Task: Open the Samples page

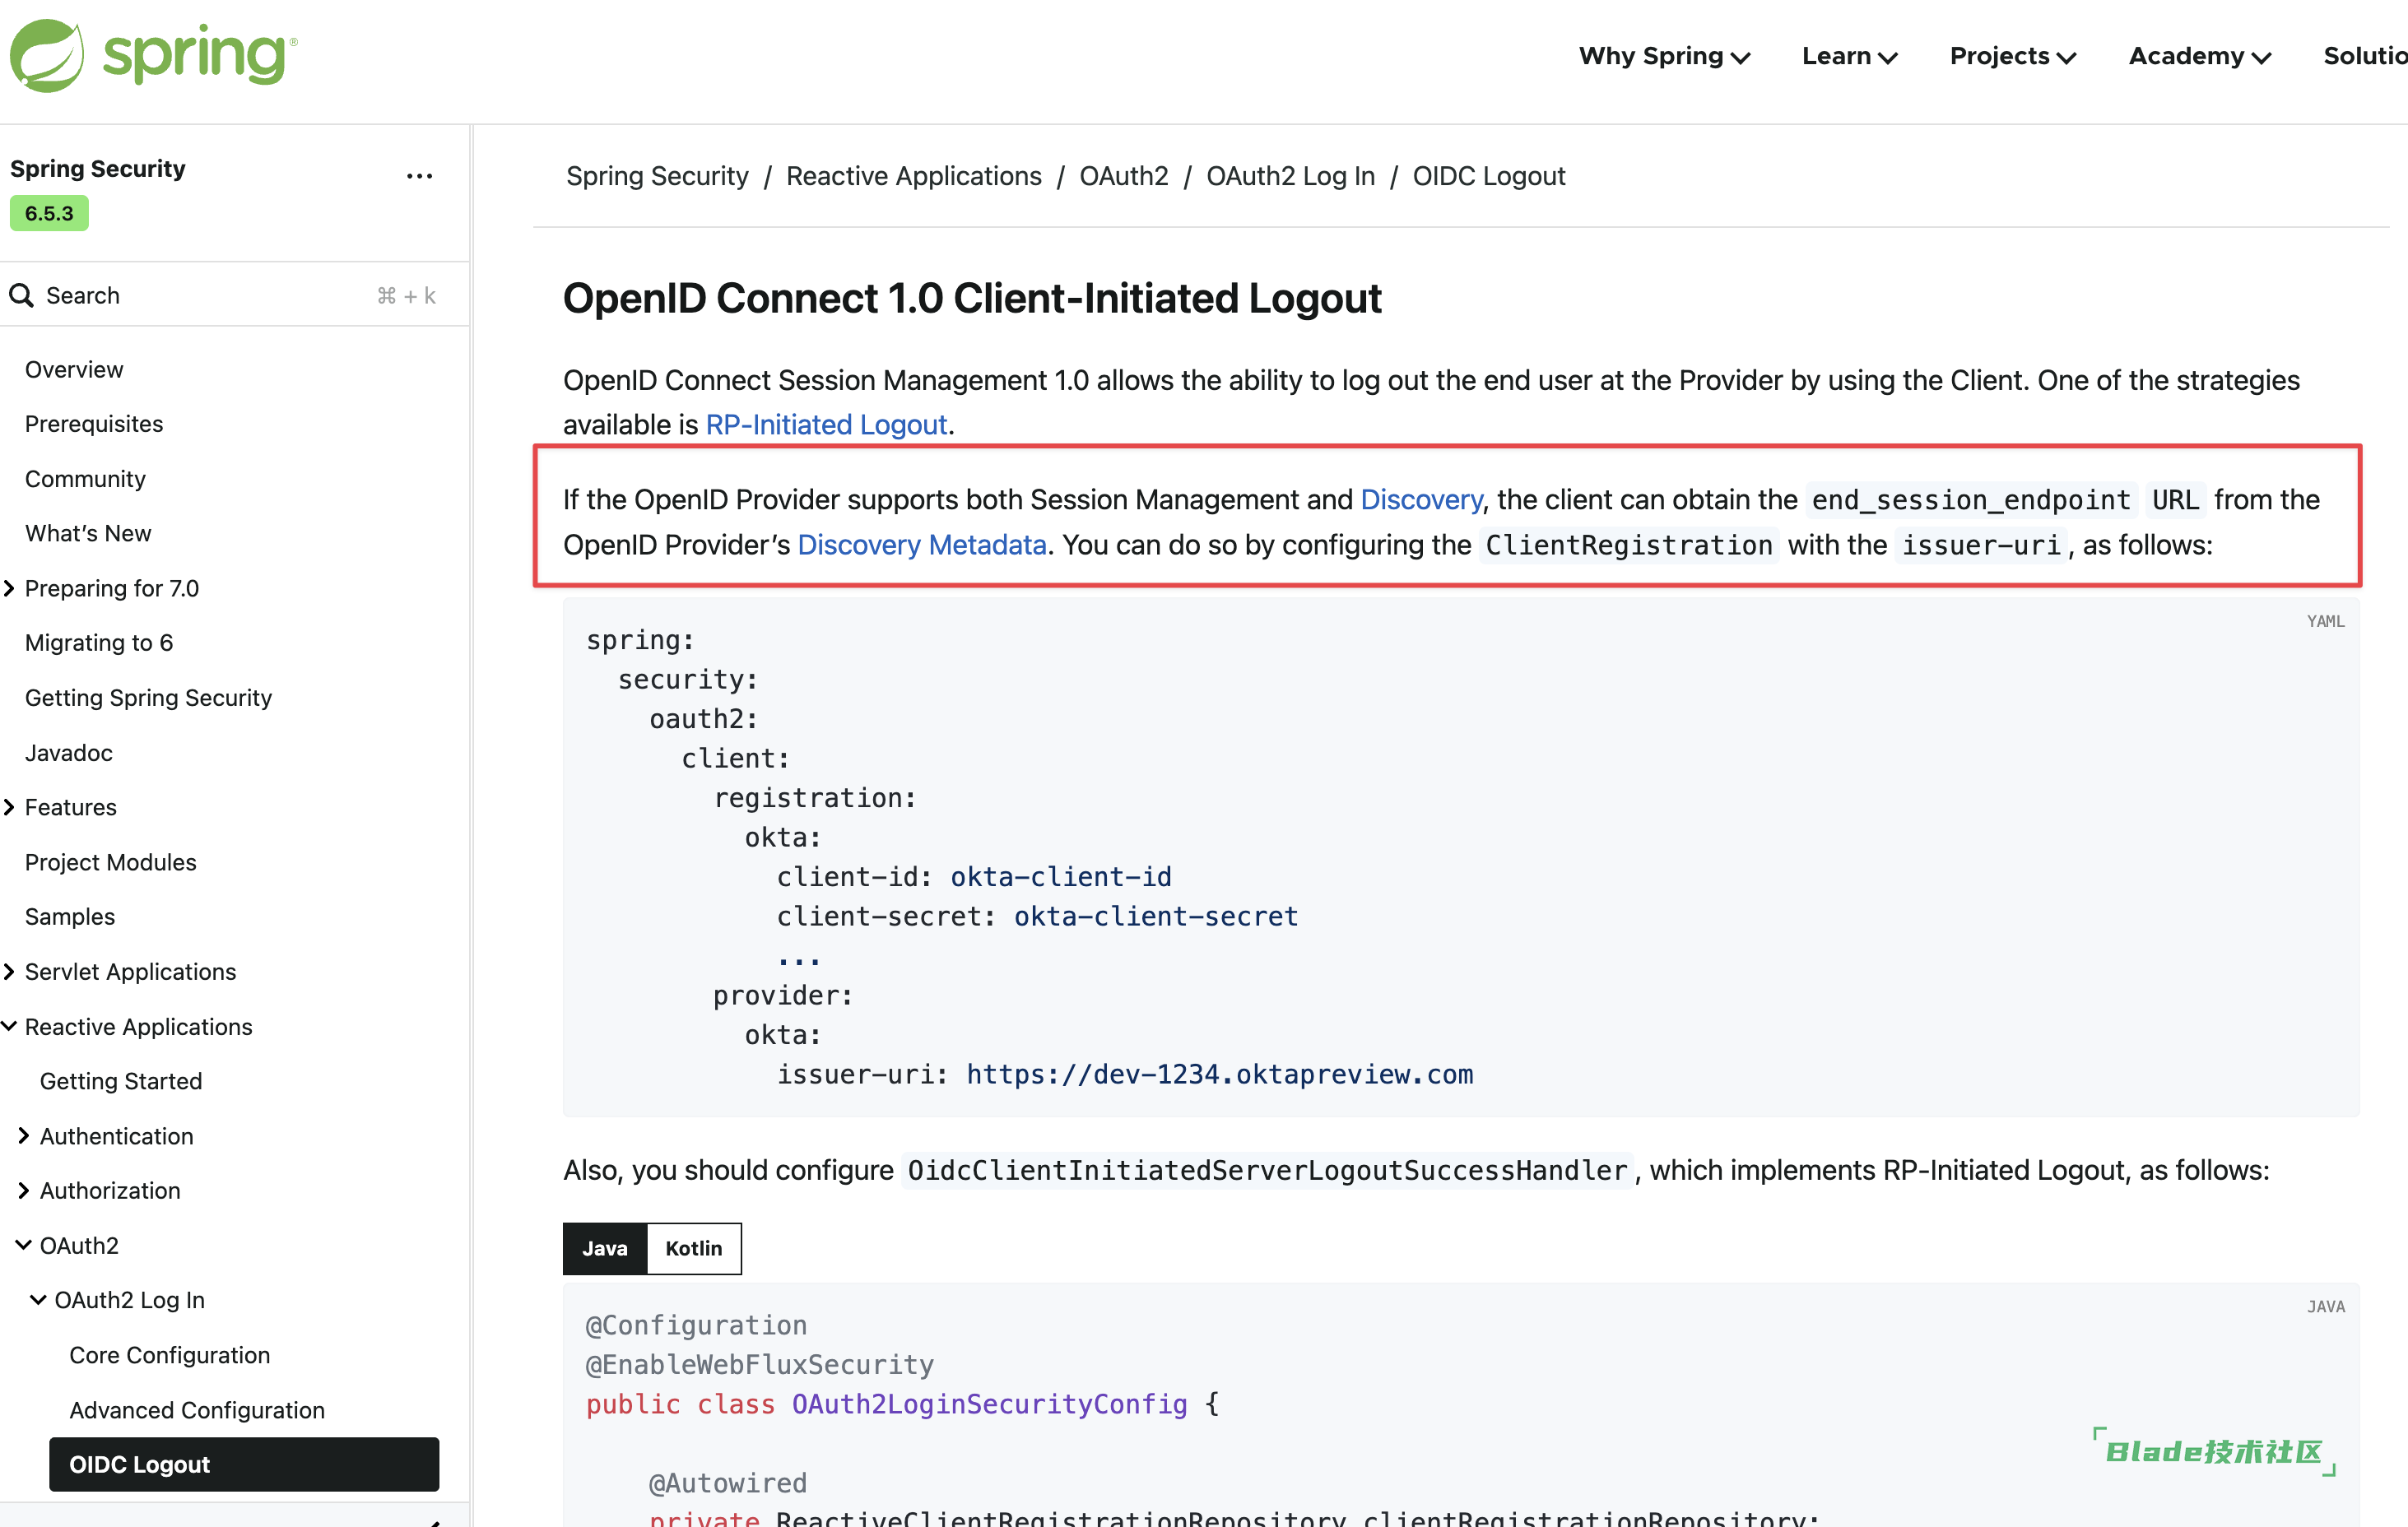Action: 70,916
